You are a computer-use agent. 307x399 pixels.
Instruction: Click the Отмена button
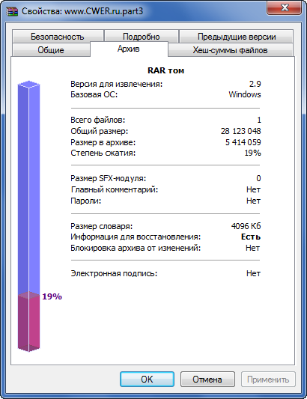(x=207, y=379)
